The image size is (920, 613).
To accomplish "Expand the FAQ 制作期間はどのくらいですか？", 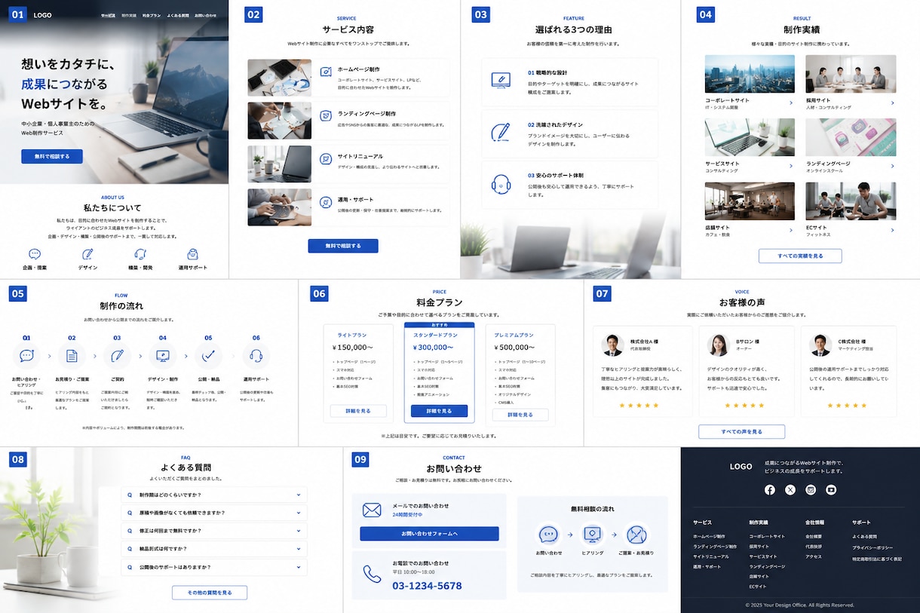I will (x=214, y=495).
